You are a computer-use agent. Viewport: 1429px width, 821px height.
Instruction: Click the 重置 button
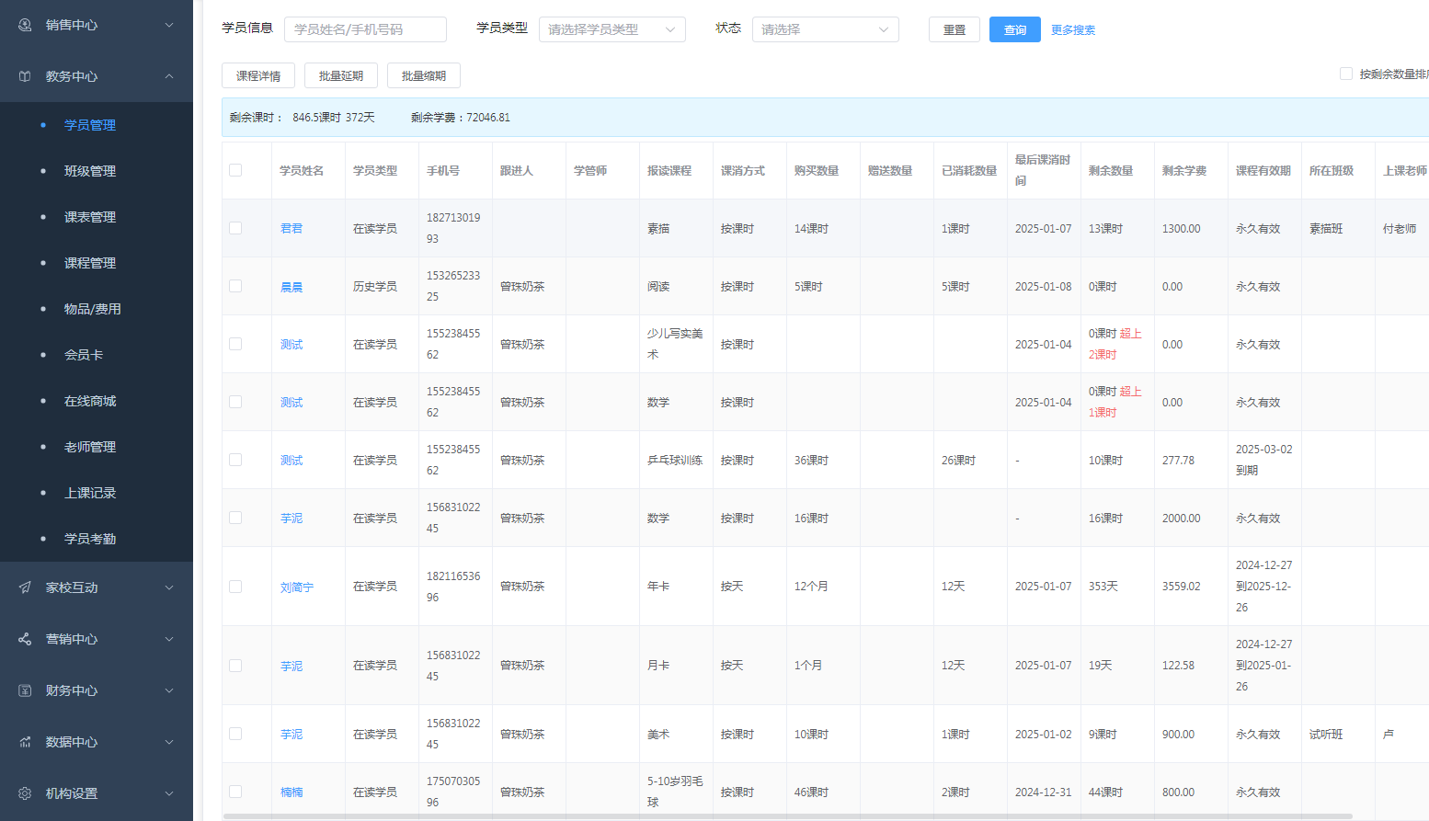pos(955,29)
